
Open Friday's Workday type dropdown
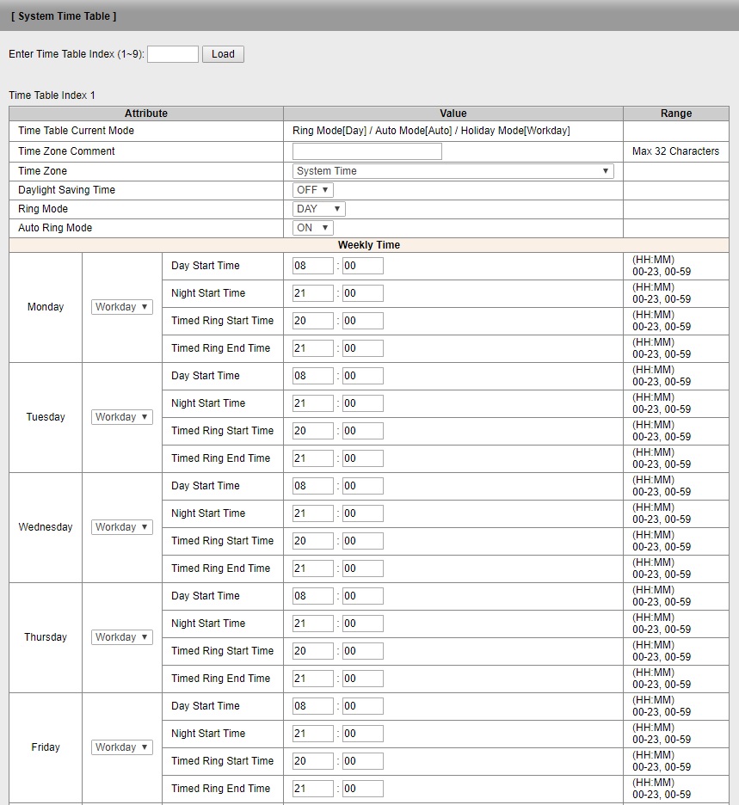coord(121,747)
